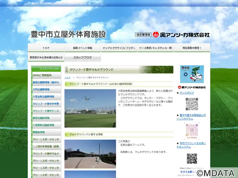The image size is (238, 178).
Task: Open the 現在募集中教室！ tab
Action: point(192,48)
